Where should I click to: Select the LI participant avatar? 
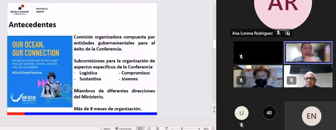(242, 113)
